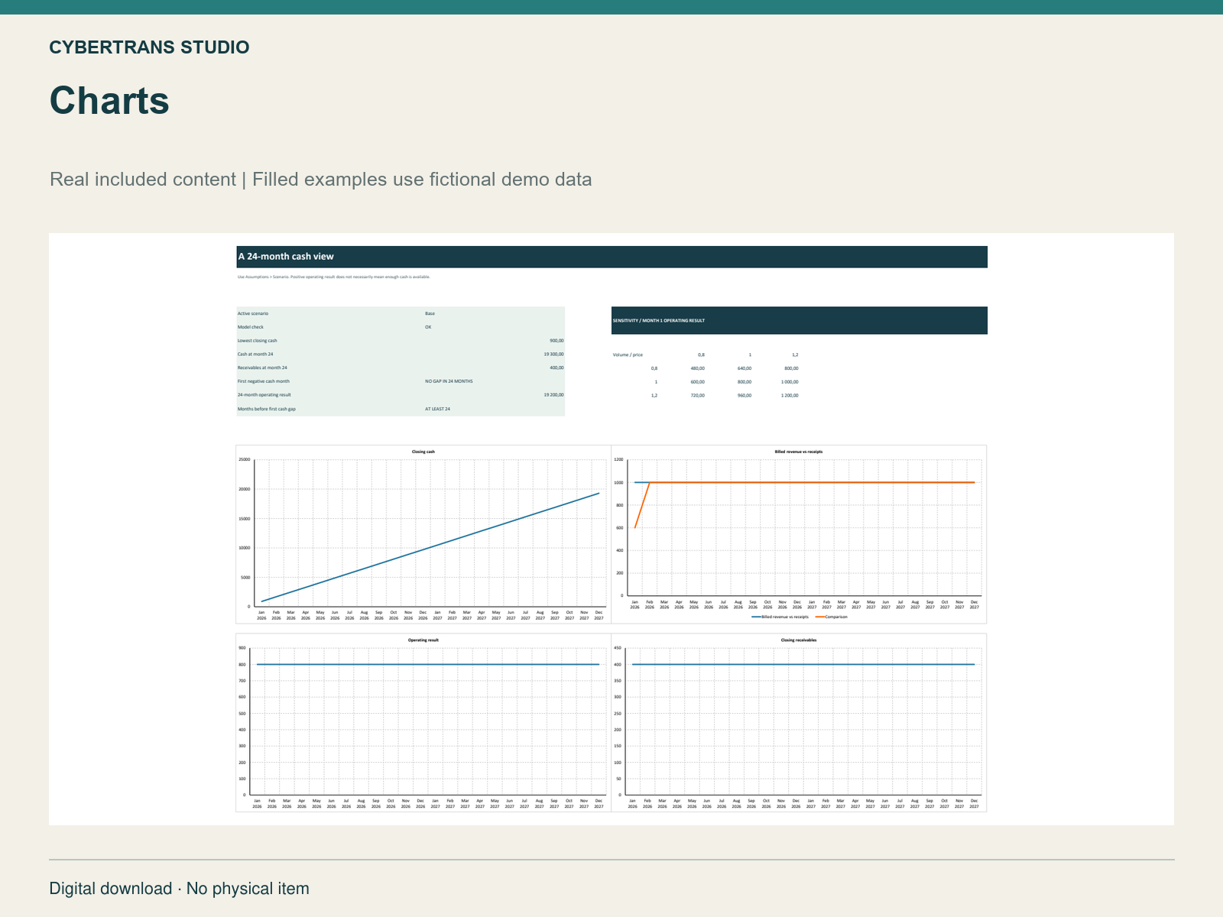
Task: Select the 19 300,00 cash value
Action: click(553, 355)
